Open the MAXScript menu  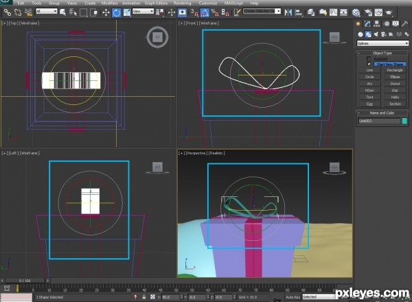pos(233,3)
